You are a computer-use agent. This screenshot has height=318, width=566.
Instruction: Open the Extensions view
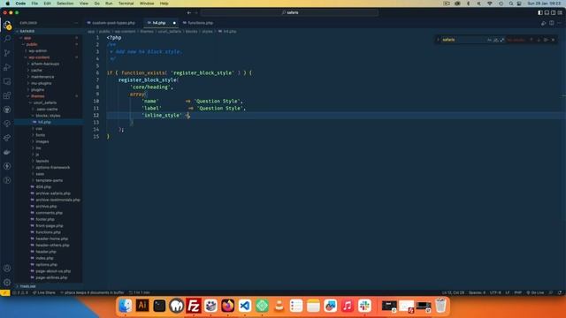[x=7, y=95]
